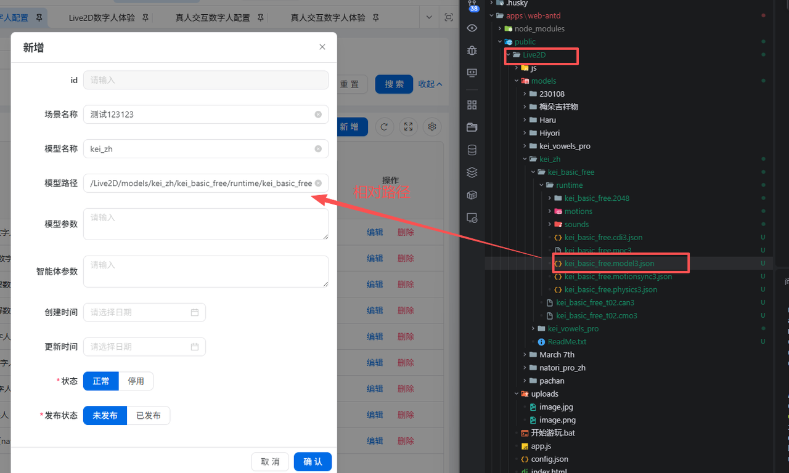Expand the Hiyori models folder

click(x=525, y=133)
